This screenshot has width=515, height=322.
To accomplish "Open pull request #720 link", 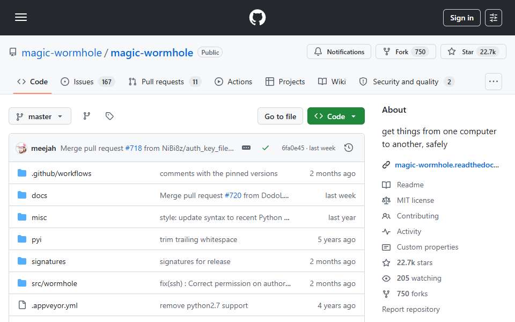I will click(x=233, y=195).
